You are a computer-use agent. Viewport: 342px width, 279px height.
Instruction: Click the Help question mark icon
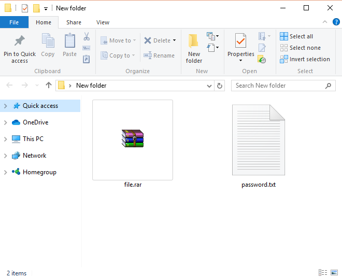[x=336, y=22]
